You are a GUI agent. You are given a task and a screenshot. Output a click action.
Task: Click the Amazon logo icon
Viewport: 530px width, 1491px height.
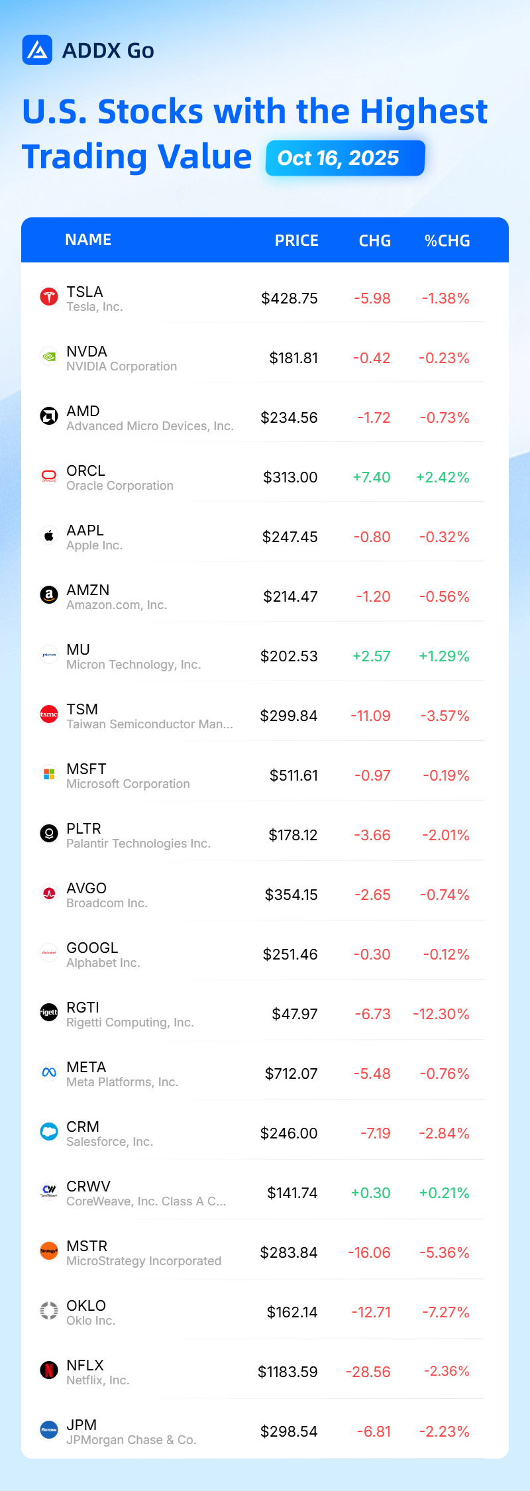49,595
